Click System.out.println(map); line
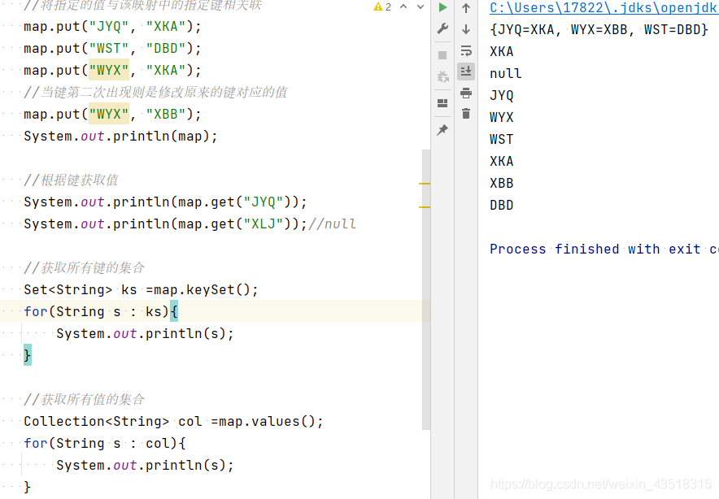The width and height of the screenshot is (719, 499). coord(120,136)
